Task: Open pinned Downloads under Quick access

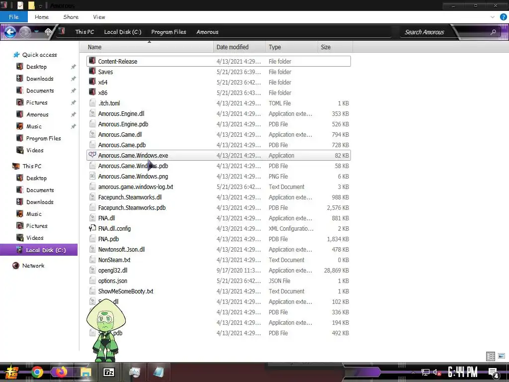Action: 40,79
